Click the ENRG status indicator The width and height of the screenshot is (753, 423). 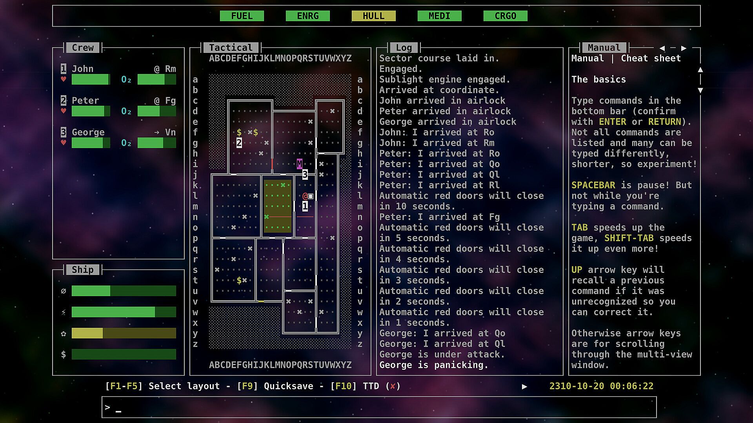(x=307, y=16)
